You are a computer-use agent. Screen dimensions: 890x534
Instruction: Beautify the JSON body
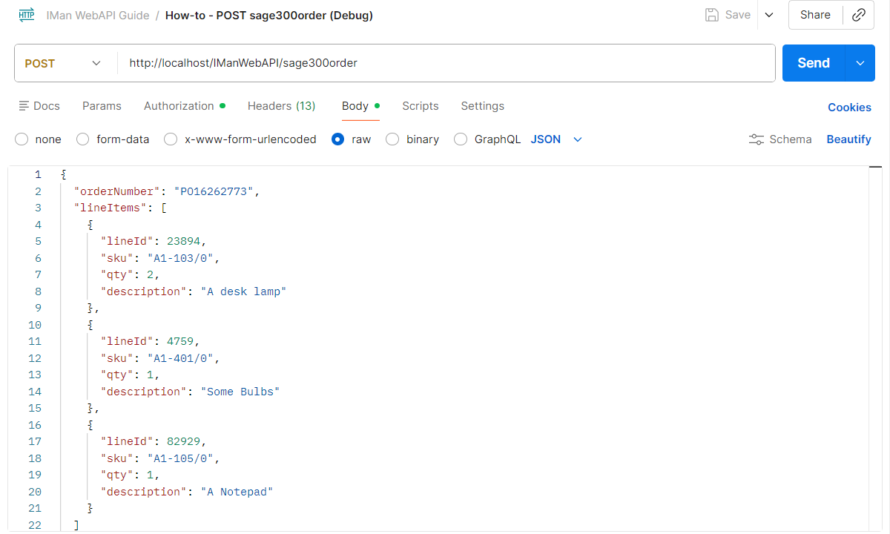click(848, 139)
